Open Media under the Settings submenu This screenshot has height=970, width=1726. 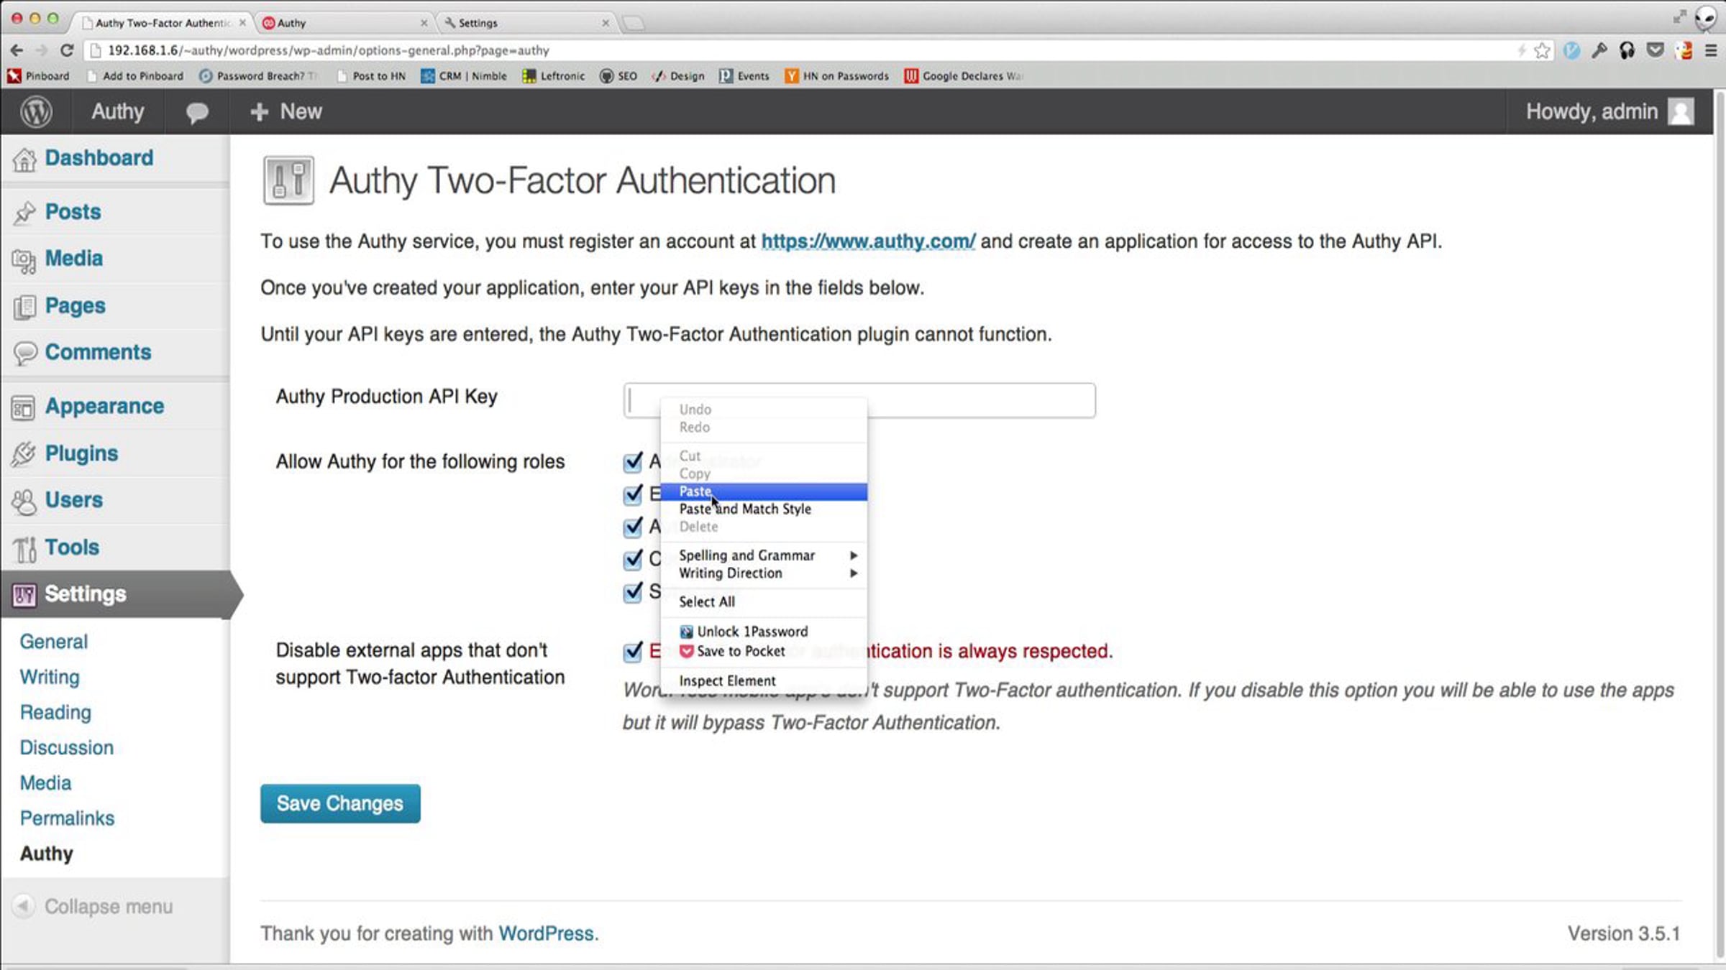pos(45,782)
